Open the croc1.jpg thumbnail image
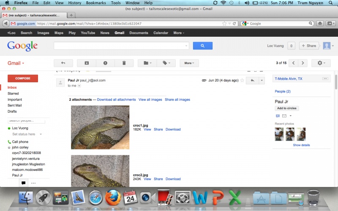This screenshot has width=338, height=211. pyautogui.click(x=100, y=127)
